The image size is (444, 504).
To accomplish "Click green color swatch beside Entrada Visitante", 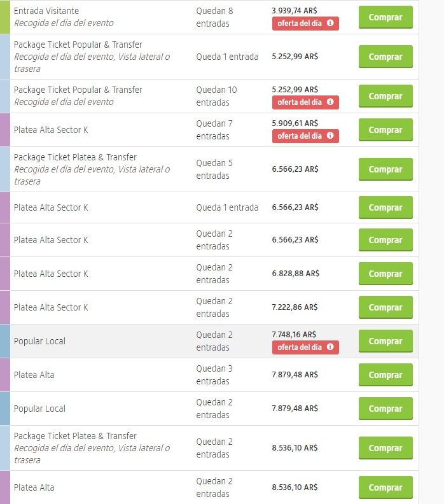I will (x=5, y=17).
